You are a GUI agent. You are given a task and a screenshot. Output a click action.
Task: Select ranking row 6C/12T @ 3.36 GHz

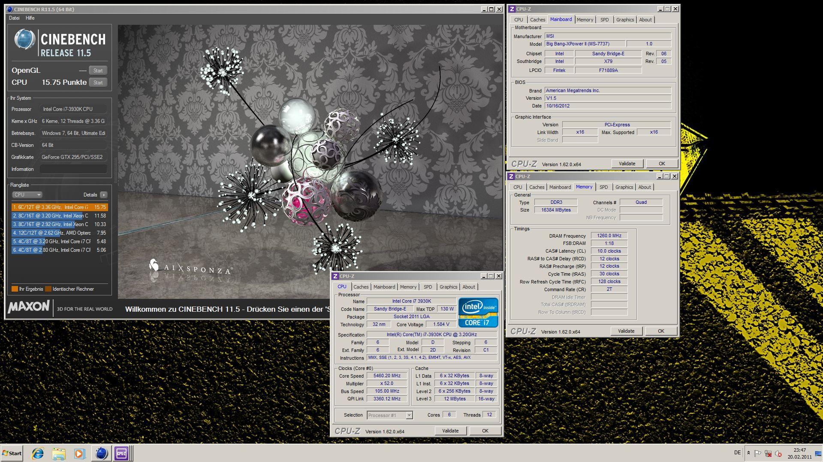[x=60, y=207]
